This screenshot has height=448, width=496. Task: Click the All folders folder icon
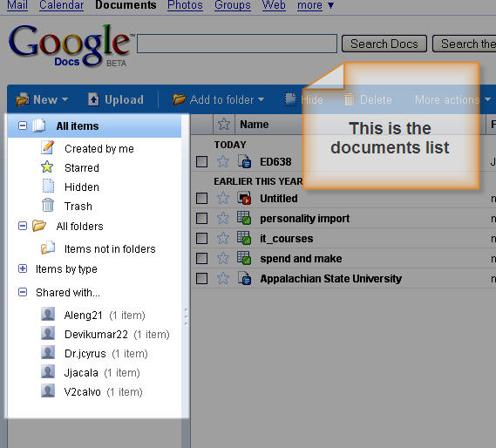click(x=39, y=226)
